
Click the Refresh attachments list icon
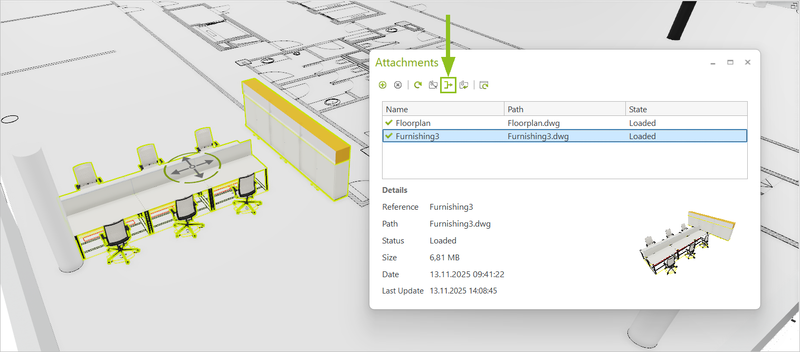coord(483,84)
